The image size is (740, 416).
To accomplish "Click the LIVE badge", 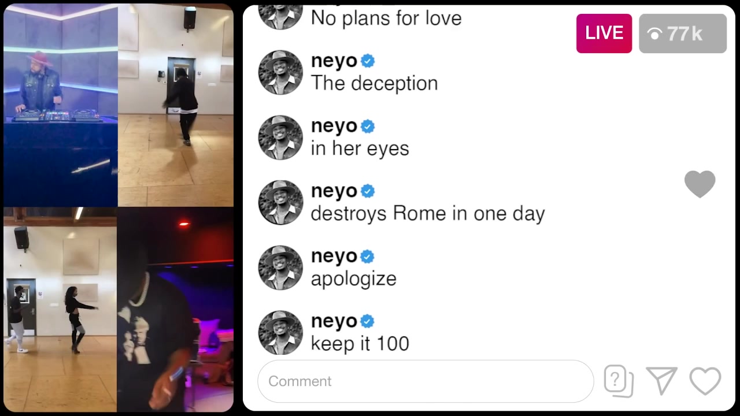I will [x=604, y=34].
